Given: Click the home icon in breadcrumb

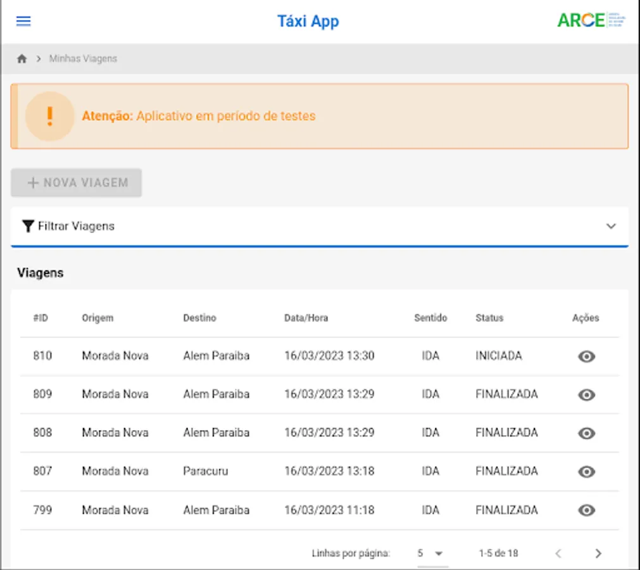Looking at the screenshot, I should [x=22, y=59].
